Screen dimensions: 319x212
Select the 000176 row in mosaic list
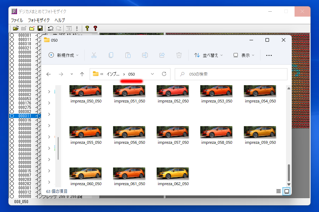[25, 103]
